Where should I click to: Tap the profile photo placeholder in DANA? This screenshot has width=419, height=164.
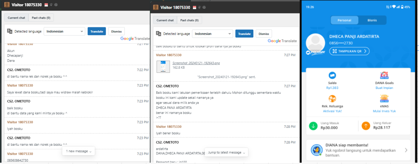point(316,43)
